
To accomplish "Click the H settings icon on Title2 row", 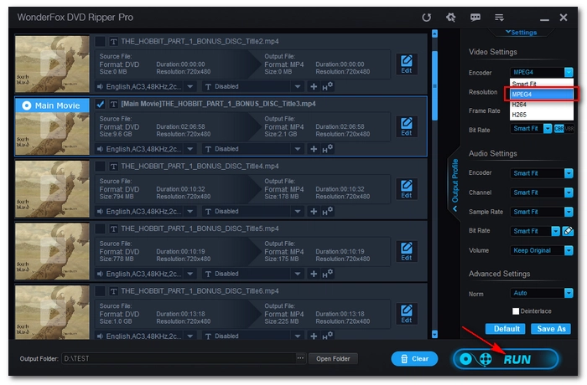I will point(327,86).
